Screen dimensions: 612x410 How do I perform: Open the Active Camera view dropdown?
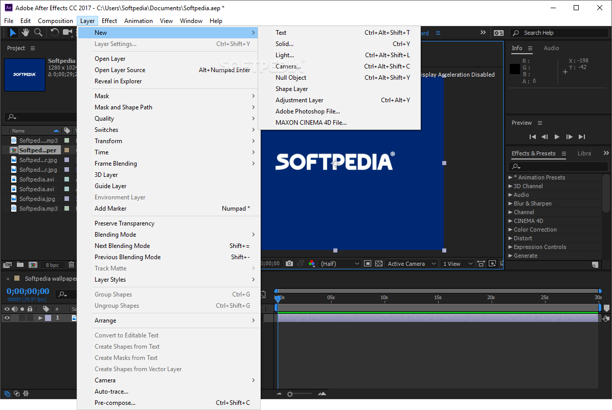coord(412,264)
